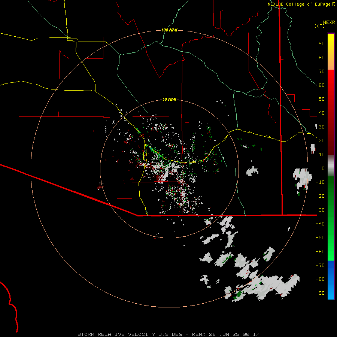
Task: Click the -50 value on velocity scale
Action: [320, 238]
